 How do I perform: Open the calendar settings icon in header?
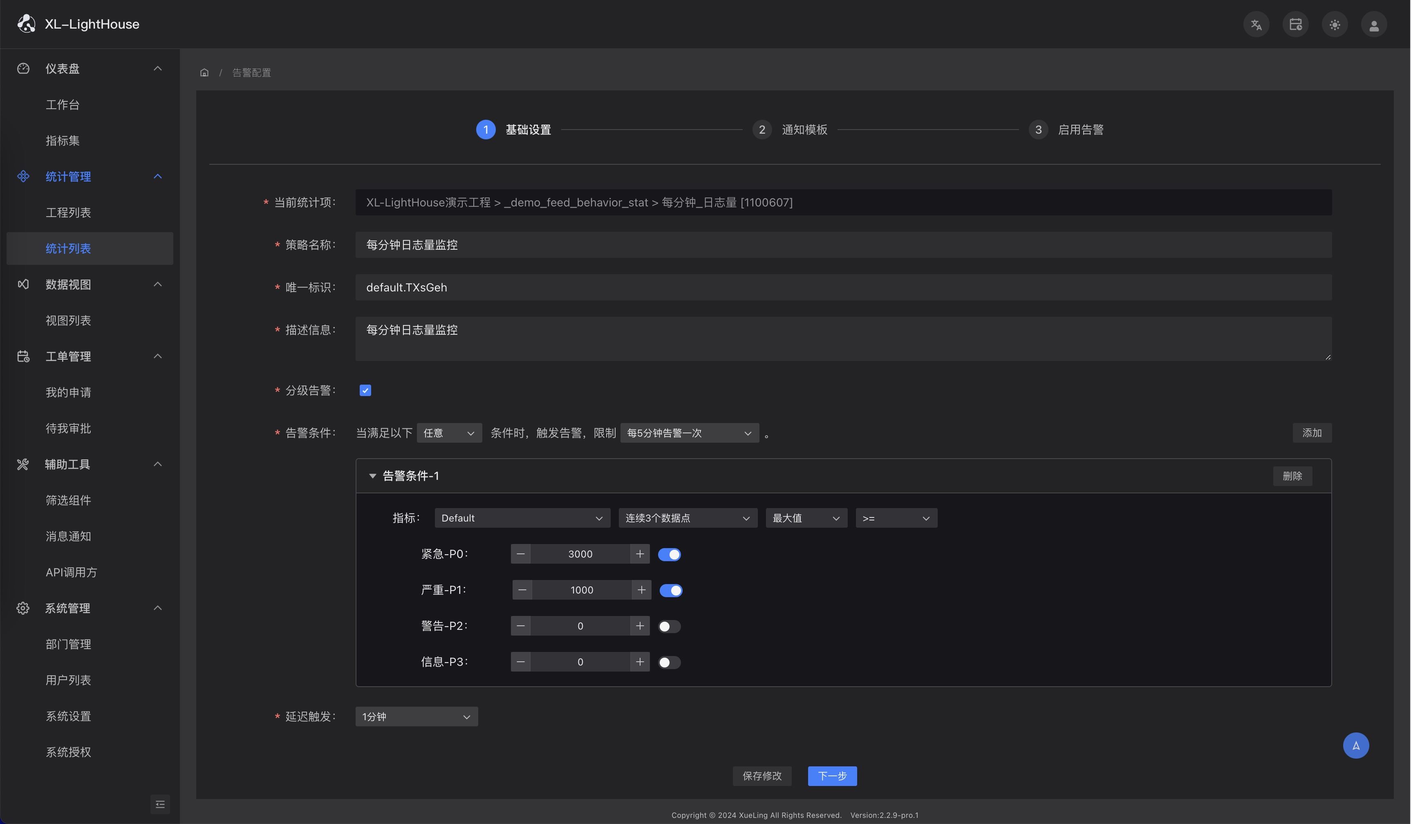1295,25
